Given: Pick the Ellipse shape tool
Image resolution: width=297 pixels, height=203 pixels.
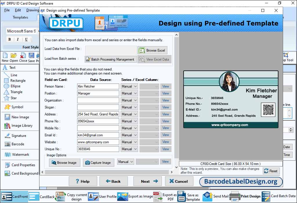Looking at the screenshot, I should [x=12, y=86].
